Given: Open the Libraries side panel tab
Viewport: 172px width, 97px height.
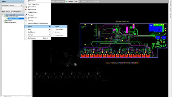Looking at the screenshot, I should (x=170, y=16).
